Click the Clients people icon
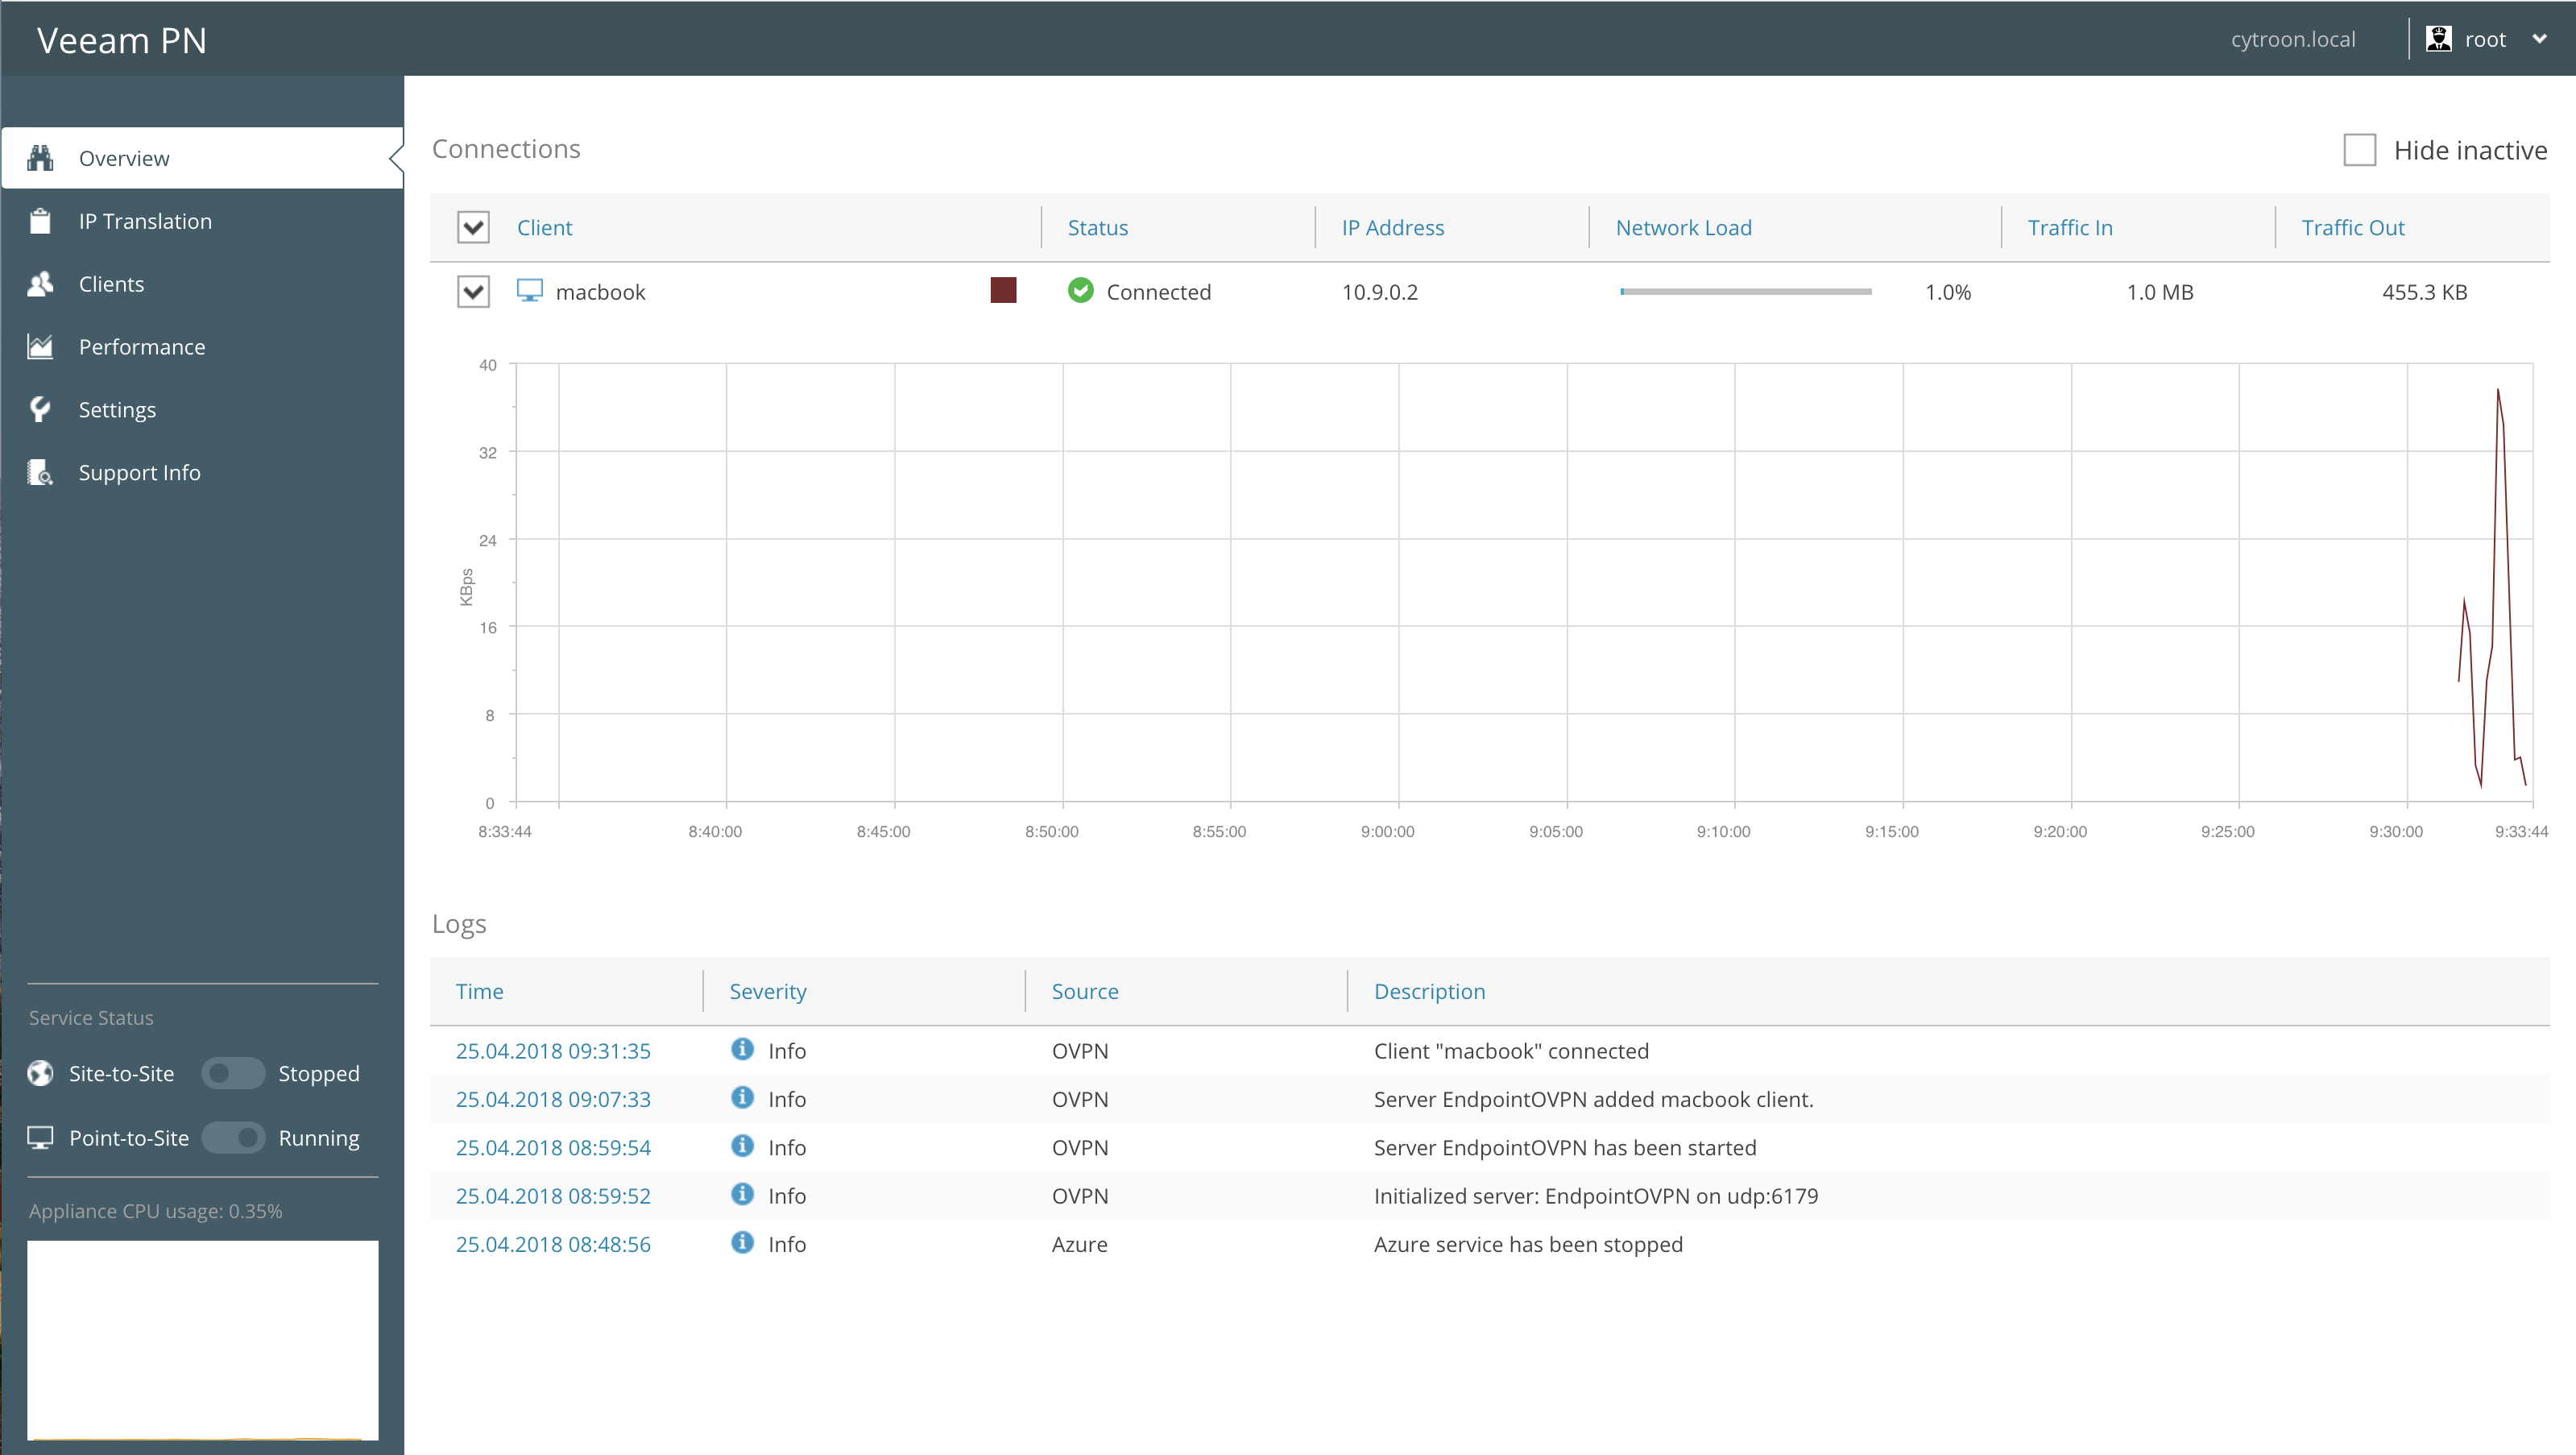 (40, 284)
